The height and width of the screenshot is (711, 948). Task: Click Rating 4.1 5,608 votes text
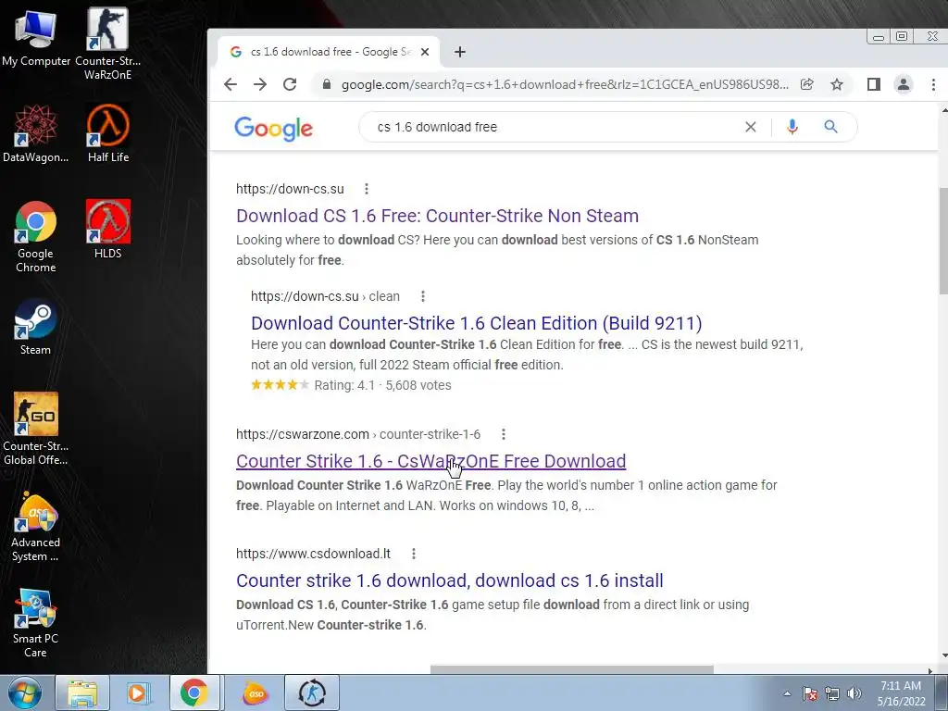click(x=382, y=385)
